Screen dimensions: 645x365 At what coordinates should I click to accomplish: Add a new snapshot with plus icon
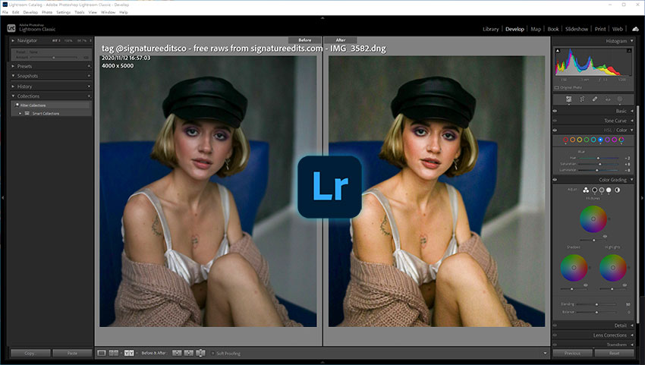click(x=89, y=76)
